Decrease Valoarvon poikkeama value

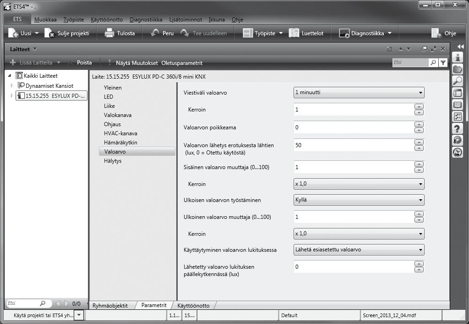click(419, 130)
